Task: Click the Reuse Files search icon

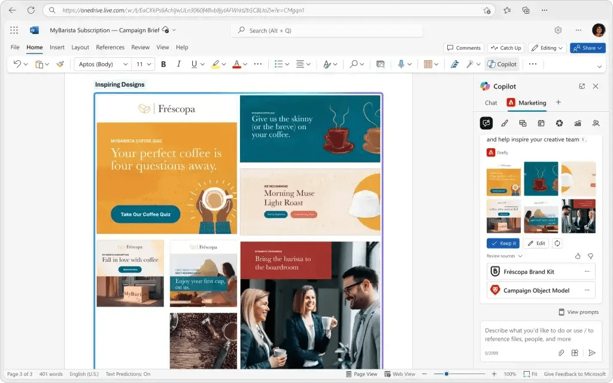Action: (380, 65)
